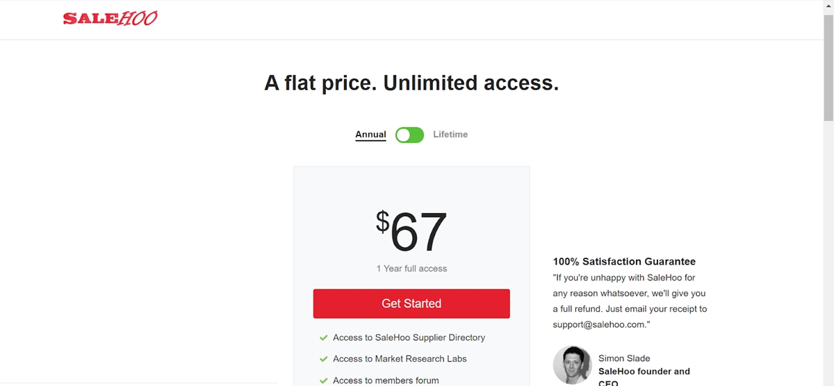Click "Access to Market Research Labs" text
This screenshot has height=386, width=834.
400,359
